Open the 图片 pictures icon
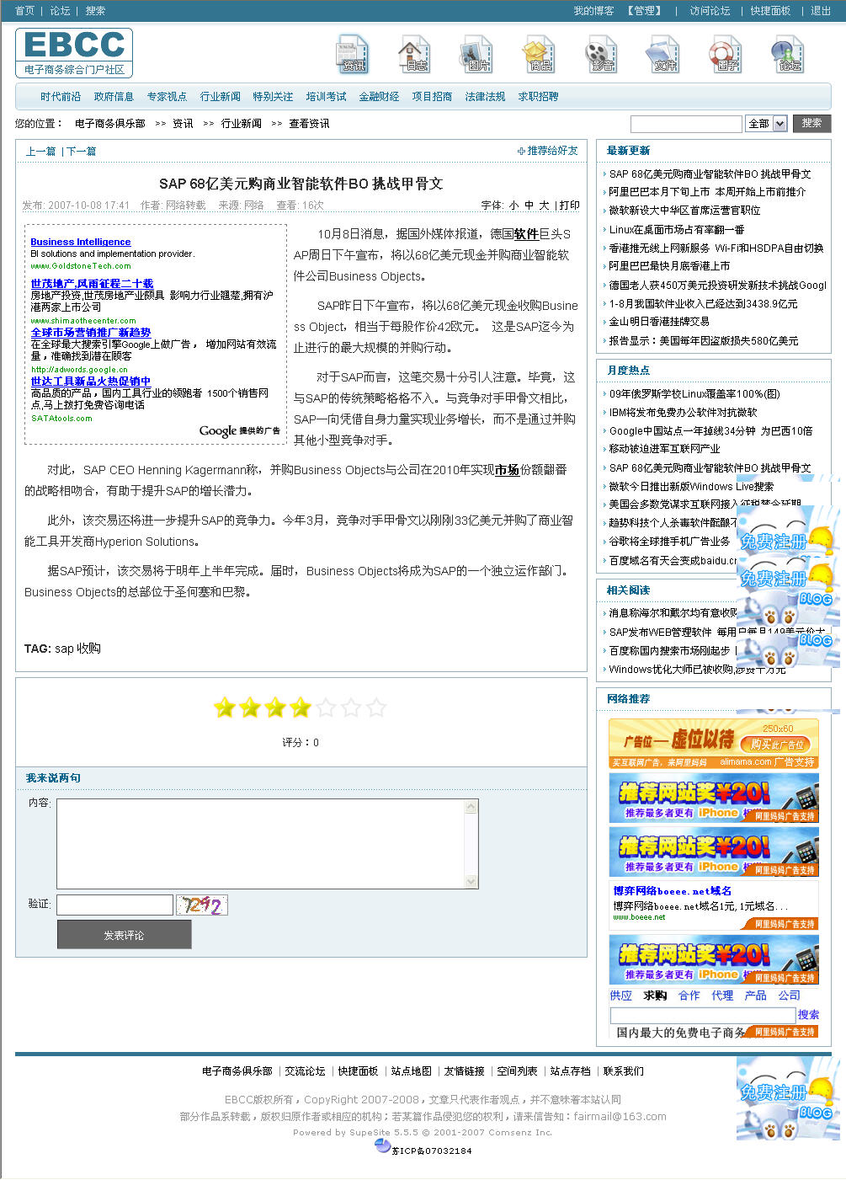 tap(477, 54)
